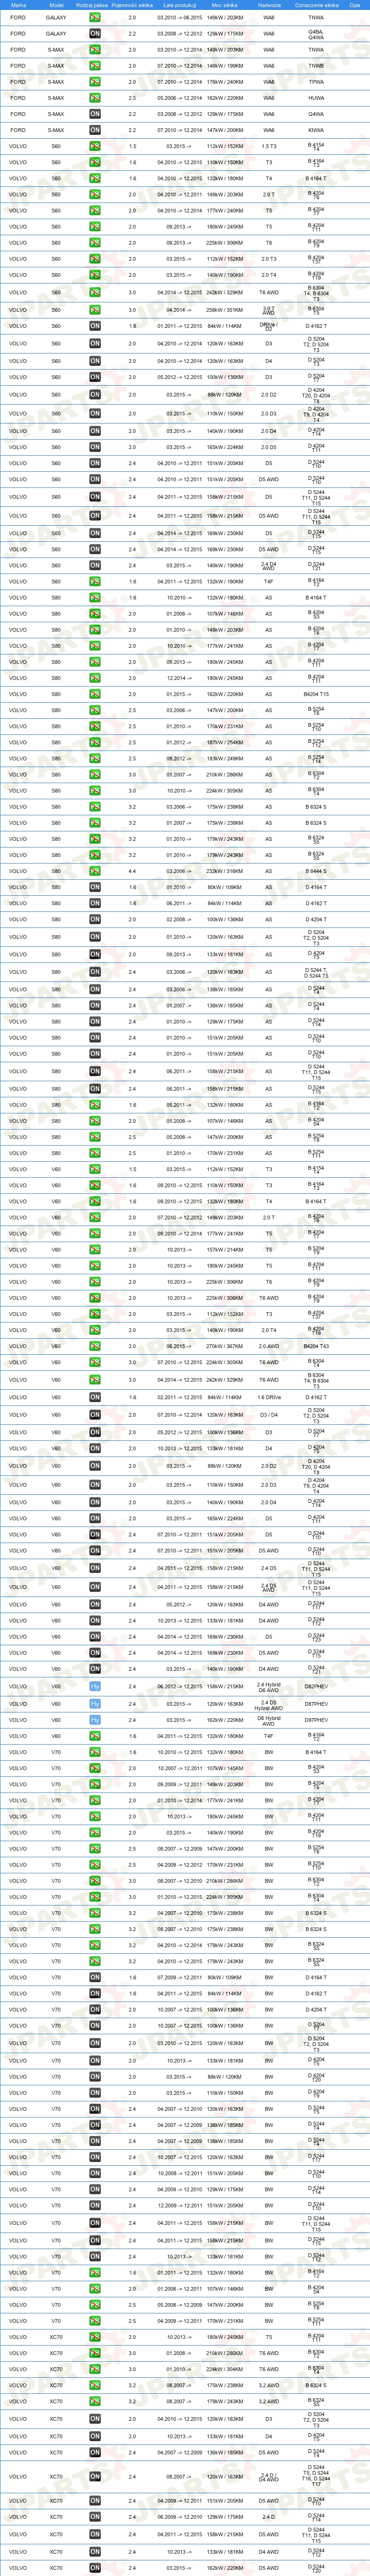Click diesel ON icon in Ford Galaxy Q4BA row
This screenshot has width=370, height=2576.
pos(95,33)
